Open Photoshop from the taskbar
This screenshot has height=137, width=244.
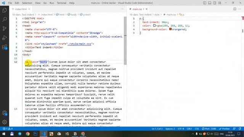[35, 134]
